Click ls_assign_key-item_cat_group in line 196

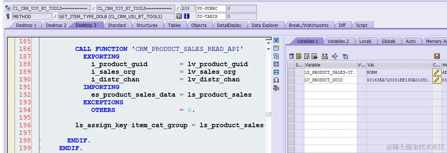pyautogui.click(x=131, y=125)
